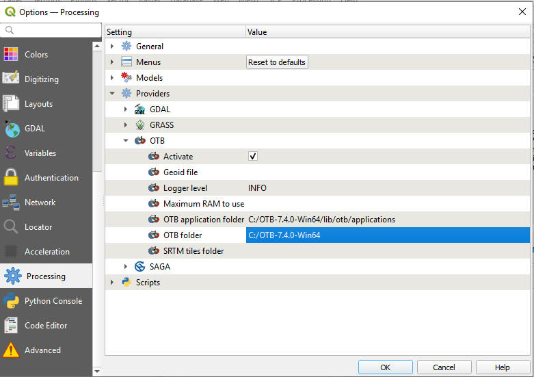The height and width of the screenshot is (377, 534).
Task: Click the SAGA provider icon
Action: (140, 266)
